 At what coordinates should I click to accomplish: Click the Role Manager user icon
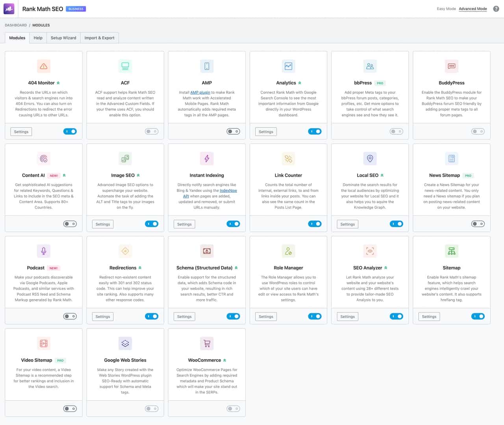click(288, 251)
